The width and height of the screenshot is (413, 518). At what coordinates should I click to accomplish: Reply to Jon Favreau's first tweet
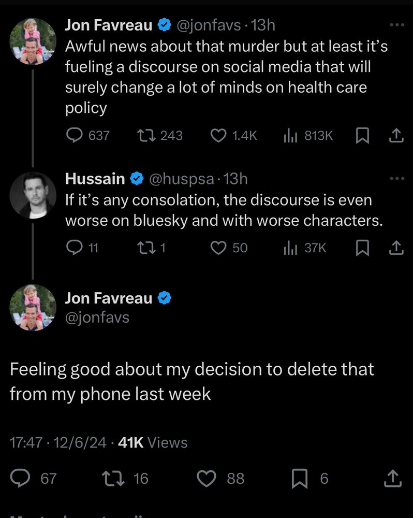(76, 136)
